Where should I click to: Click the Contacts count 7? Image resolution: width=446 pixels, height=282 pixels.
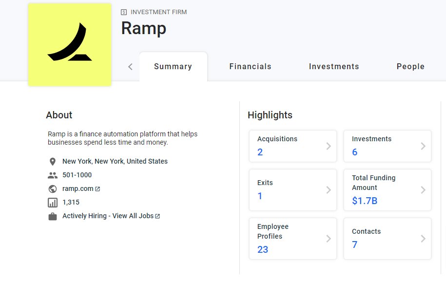(354, 244)
